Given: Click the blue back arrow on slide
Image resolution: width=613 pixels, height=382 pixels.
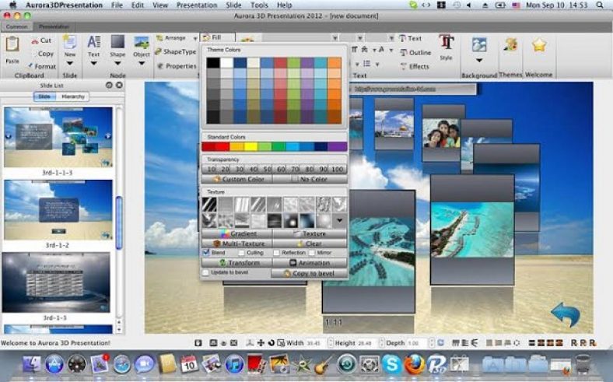Looking at the screenshot, I should 565,314.
